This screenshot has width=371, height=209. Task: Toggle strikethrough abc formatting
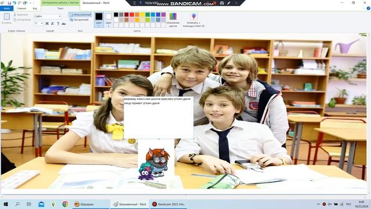[64, 23]
